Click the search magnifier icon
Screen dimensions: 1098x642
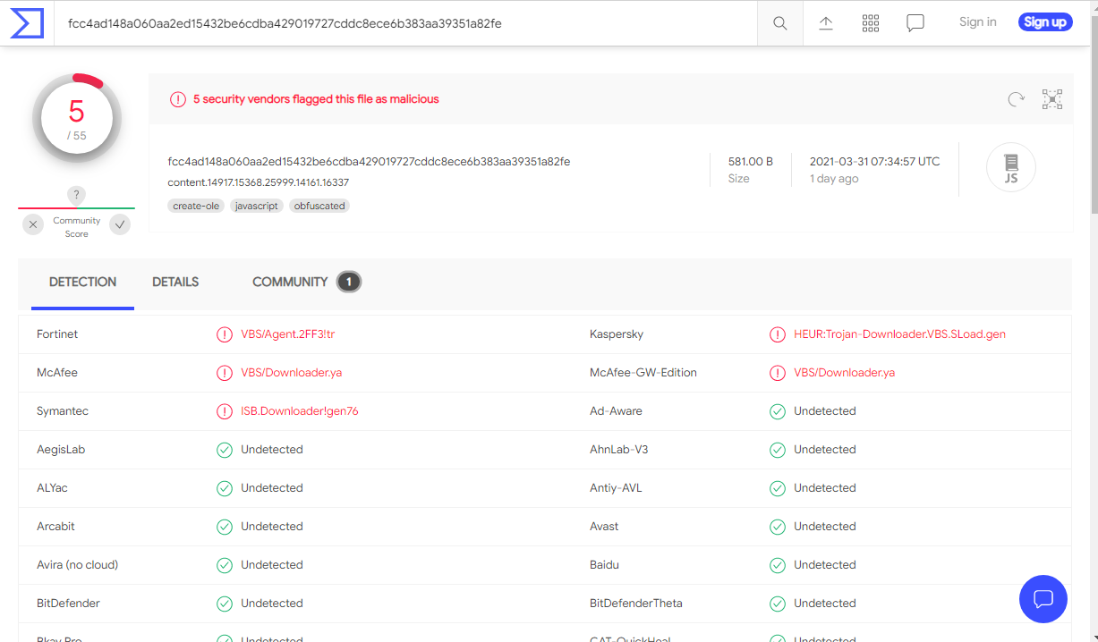pyautogui.click(x=780, y=23)
